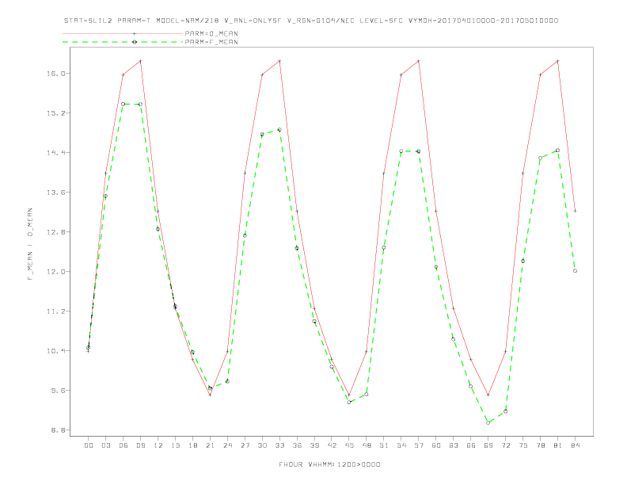Image resolution: width=627 pixels, height=485 pixels.
Task: Click x-axis tick label 81
Action: point(558,445)
